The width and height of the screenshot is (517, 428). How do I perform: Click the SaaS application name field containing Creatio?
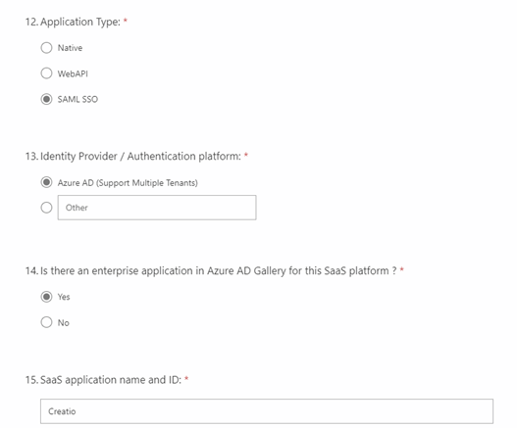click(x=267, y=411)
